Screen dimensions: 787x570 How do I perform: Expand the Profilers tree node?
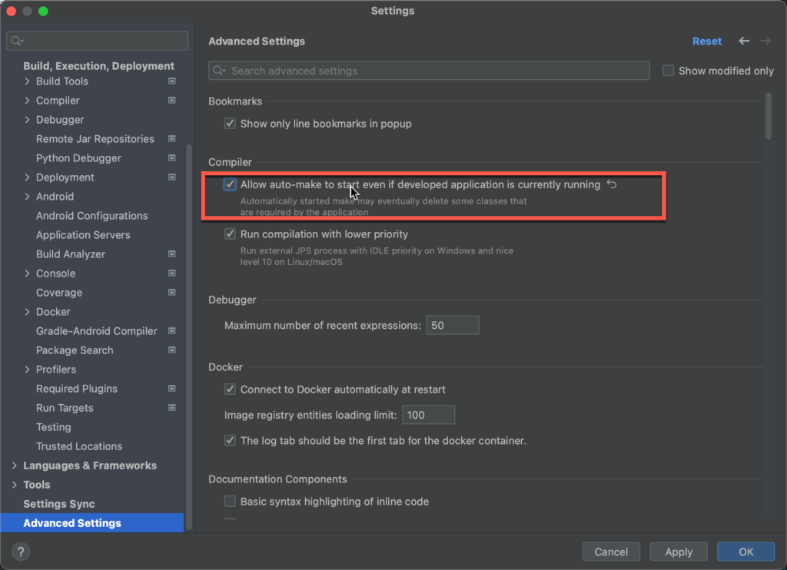click(x=27, y=370)
